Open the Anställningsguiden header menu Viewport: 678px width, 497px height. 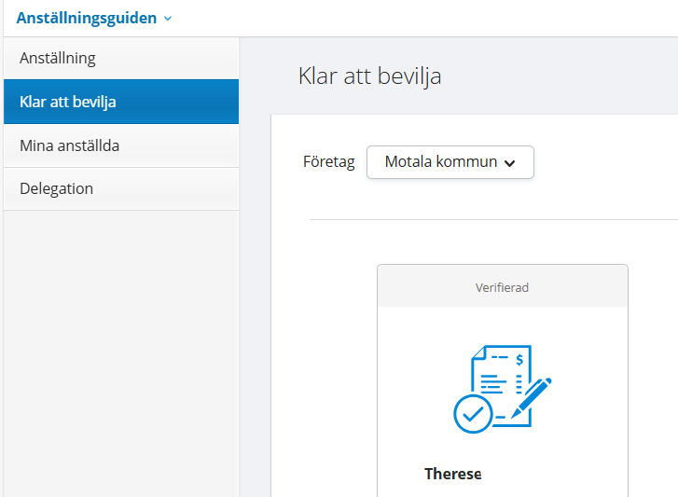tap(87, 18)
